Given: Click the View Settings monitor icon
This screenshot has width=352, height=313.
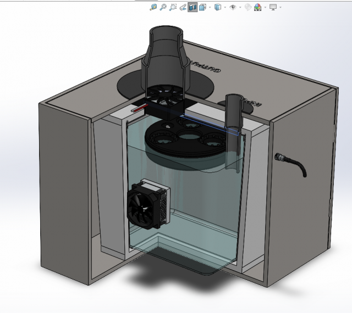Looking at the screenshot, I should (x=273, y=7).
